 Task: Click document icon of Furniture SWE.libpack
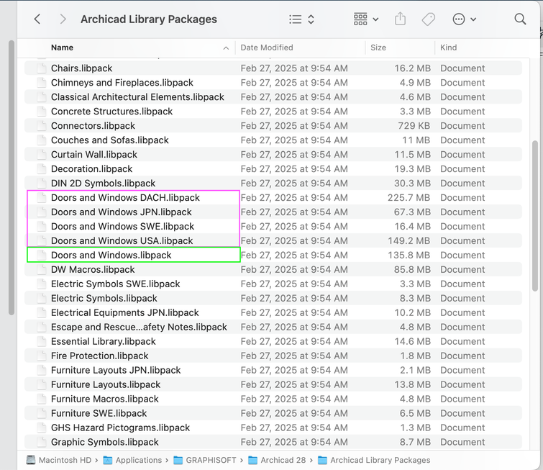point(42,414)
